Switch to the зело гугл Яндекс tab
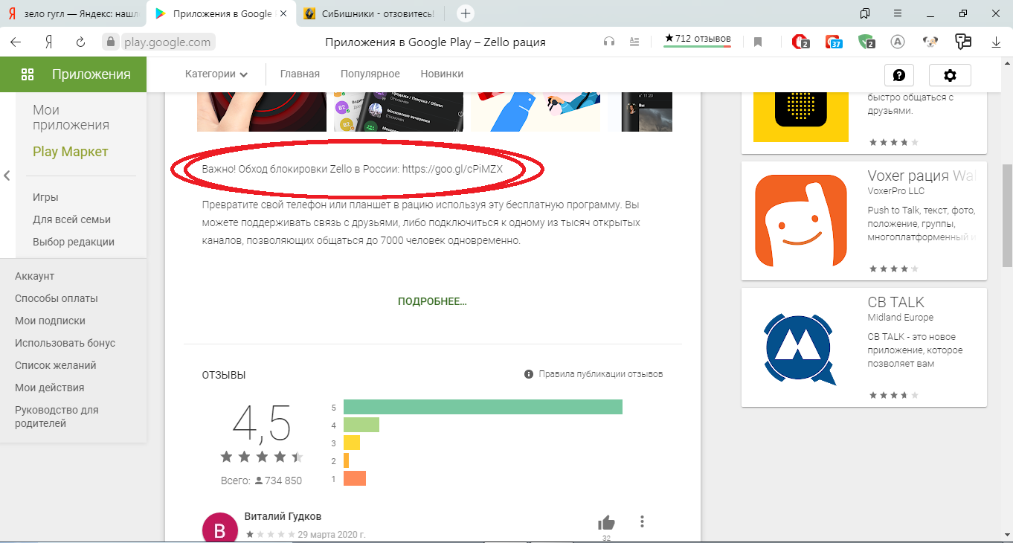Screen dimensions: 1013x543 tap(73, 13)
